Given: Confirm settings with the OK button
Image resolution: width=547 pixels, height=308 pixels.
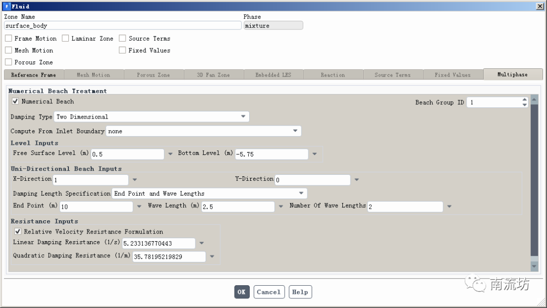Looking at the screenshot, I should [242, 292].
